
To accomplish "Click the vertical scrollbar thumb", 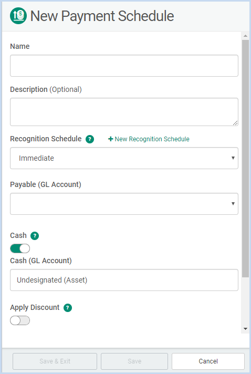I will [x=245, y=159].
